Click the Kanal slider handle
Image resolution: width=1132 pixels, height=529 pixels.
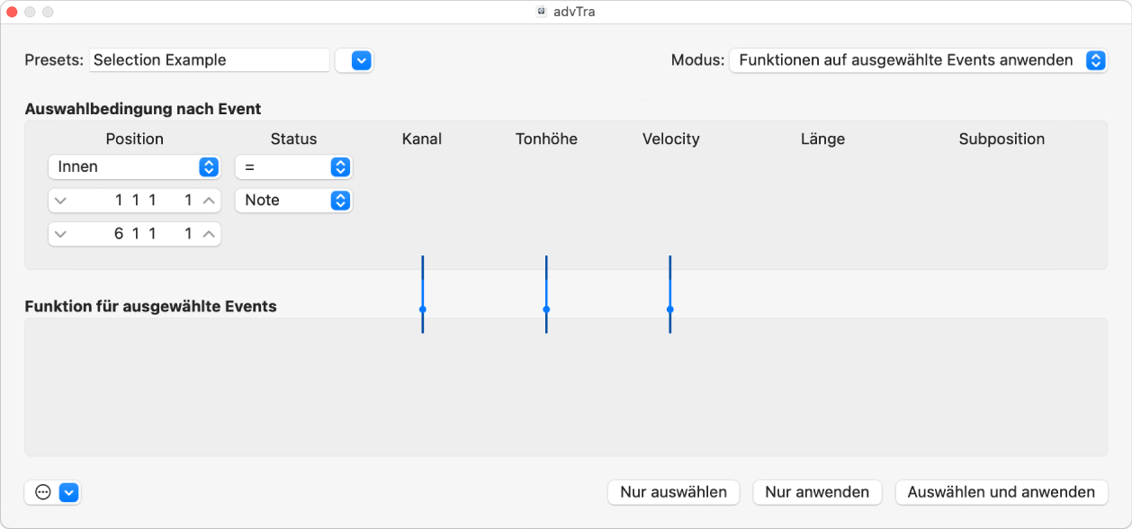(x=421, y=309)
